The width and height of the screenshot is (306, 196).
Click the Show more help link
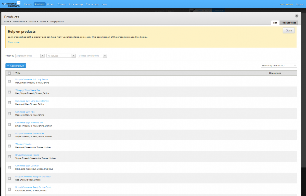14,42
